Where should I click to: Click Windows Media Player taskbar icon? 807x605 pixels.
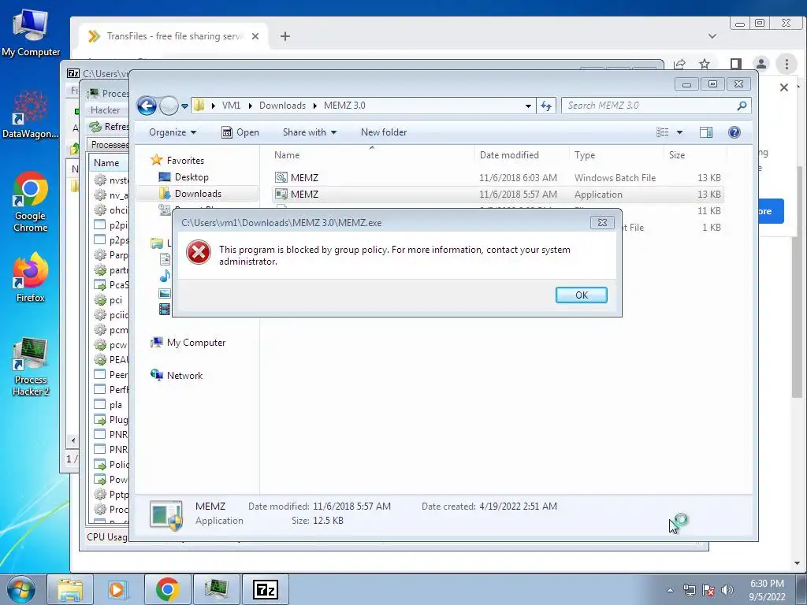coord(118,590)
